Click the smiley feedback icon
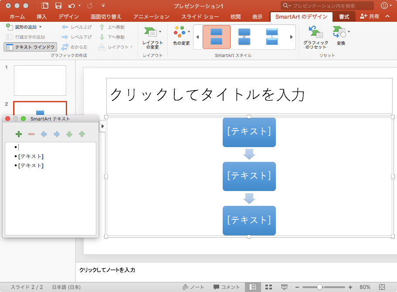 coord(384,6)
